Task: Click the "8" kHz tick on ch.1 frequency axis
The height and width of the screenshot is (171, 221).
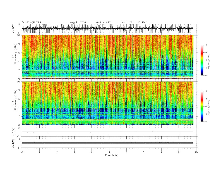Action: click(20, 44)
